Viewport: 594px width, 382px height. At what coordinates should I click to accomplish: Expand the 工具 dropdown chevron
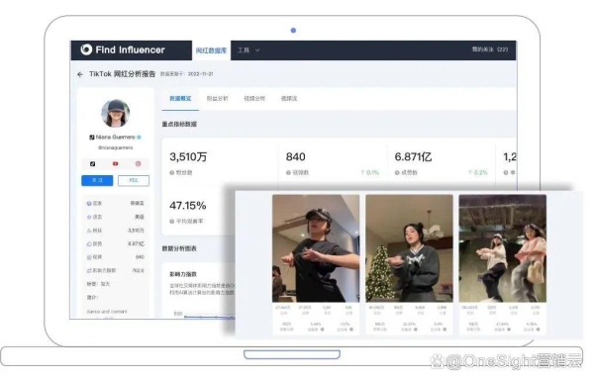pos(257,49)
